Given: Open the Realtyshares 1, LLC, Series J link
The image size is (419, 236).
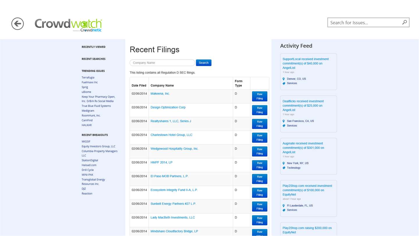Looking at the screenshot, I should 171,121.
